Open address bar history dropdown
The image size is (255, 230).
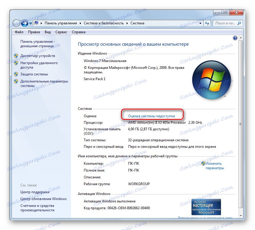(x=200, y=23)
